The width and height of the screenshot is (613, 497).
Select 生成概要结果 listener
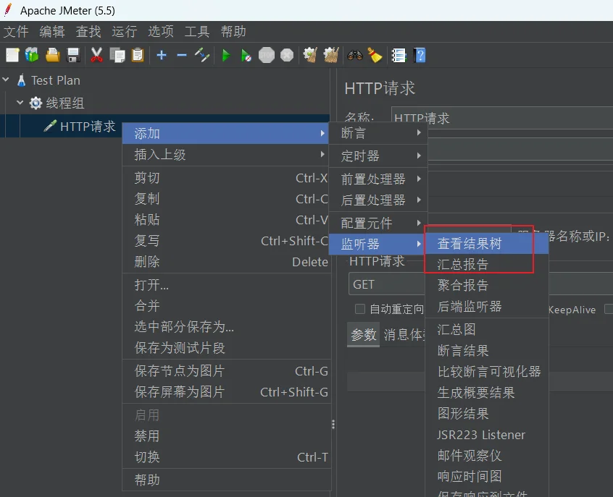click(487, 392)
